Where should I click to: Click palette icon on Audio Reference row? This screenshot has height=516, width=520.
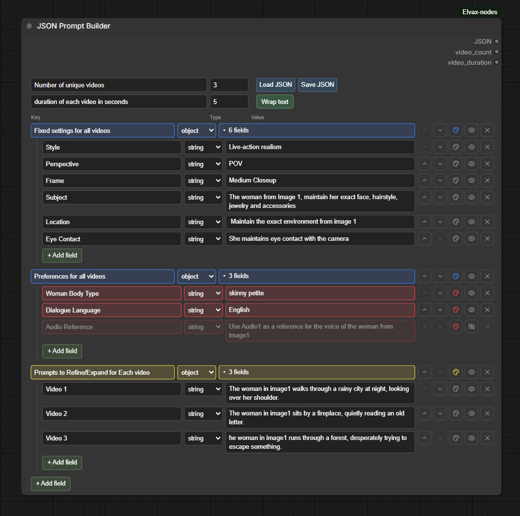[x=456, y=327]
